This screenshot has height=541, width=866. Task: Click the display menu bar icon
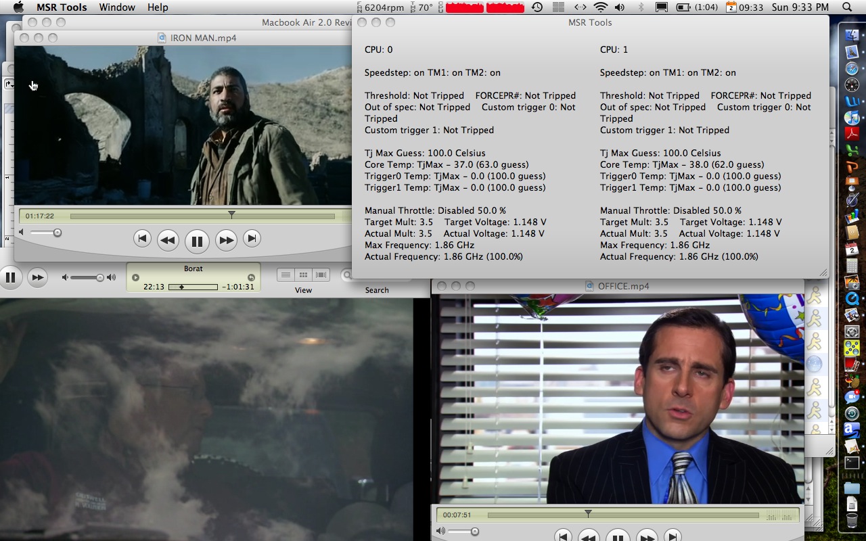click(x=662, y=7)
